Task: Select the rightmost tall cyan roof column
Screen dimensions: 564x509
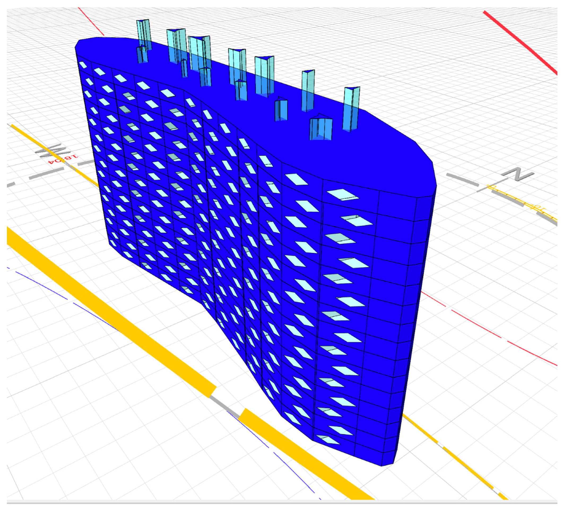Action: click(351, 109)
